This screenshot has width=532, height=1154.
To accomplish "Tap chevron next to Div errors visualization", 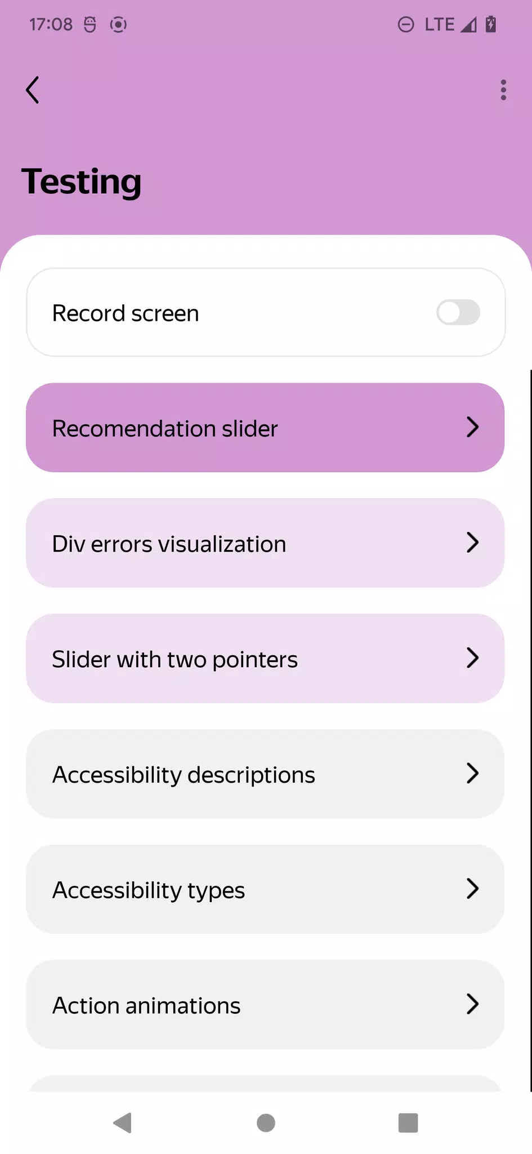I will [472, 543].
